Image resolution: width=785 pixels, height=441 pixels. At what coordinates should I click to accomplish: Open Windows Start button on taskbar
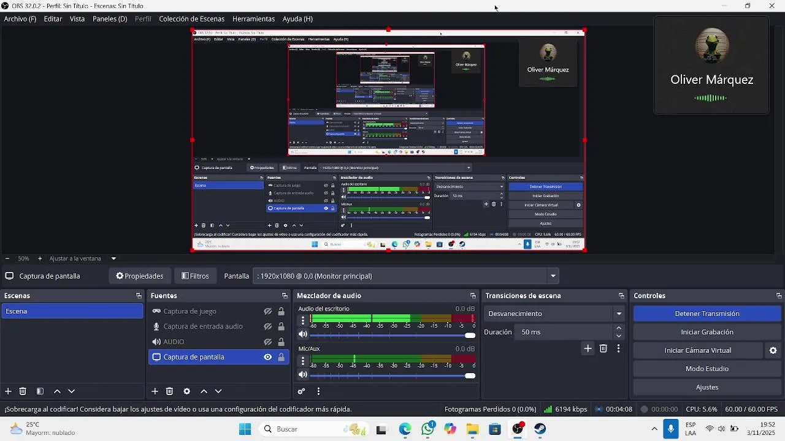[245, 429]
